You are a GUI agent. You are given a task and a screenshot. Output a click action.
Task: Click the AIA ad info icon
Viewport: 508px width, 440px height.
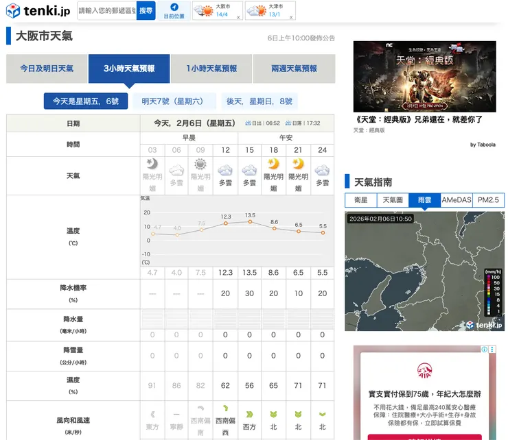point(485,350)
